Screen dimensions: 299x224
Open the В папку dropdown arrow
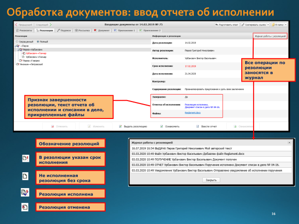(x=286, y=23)
